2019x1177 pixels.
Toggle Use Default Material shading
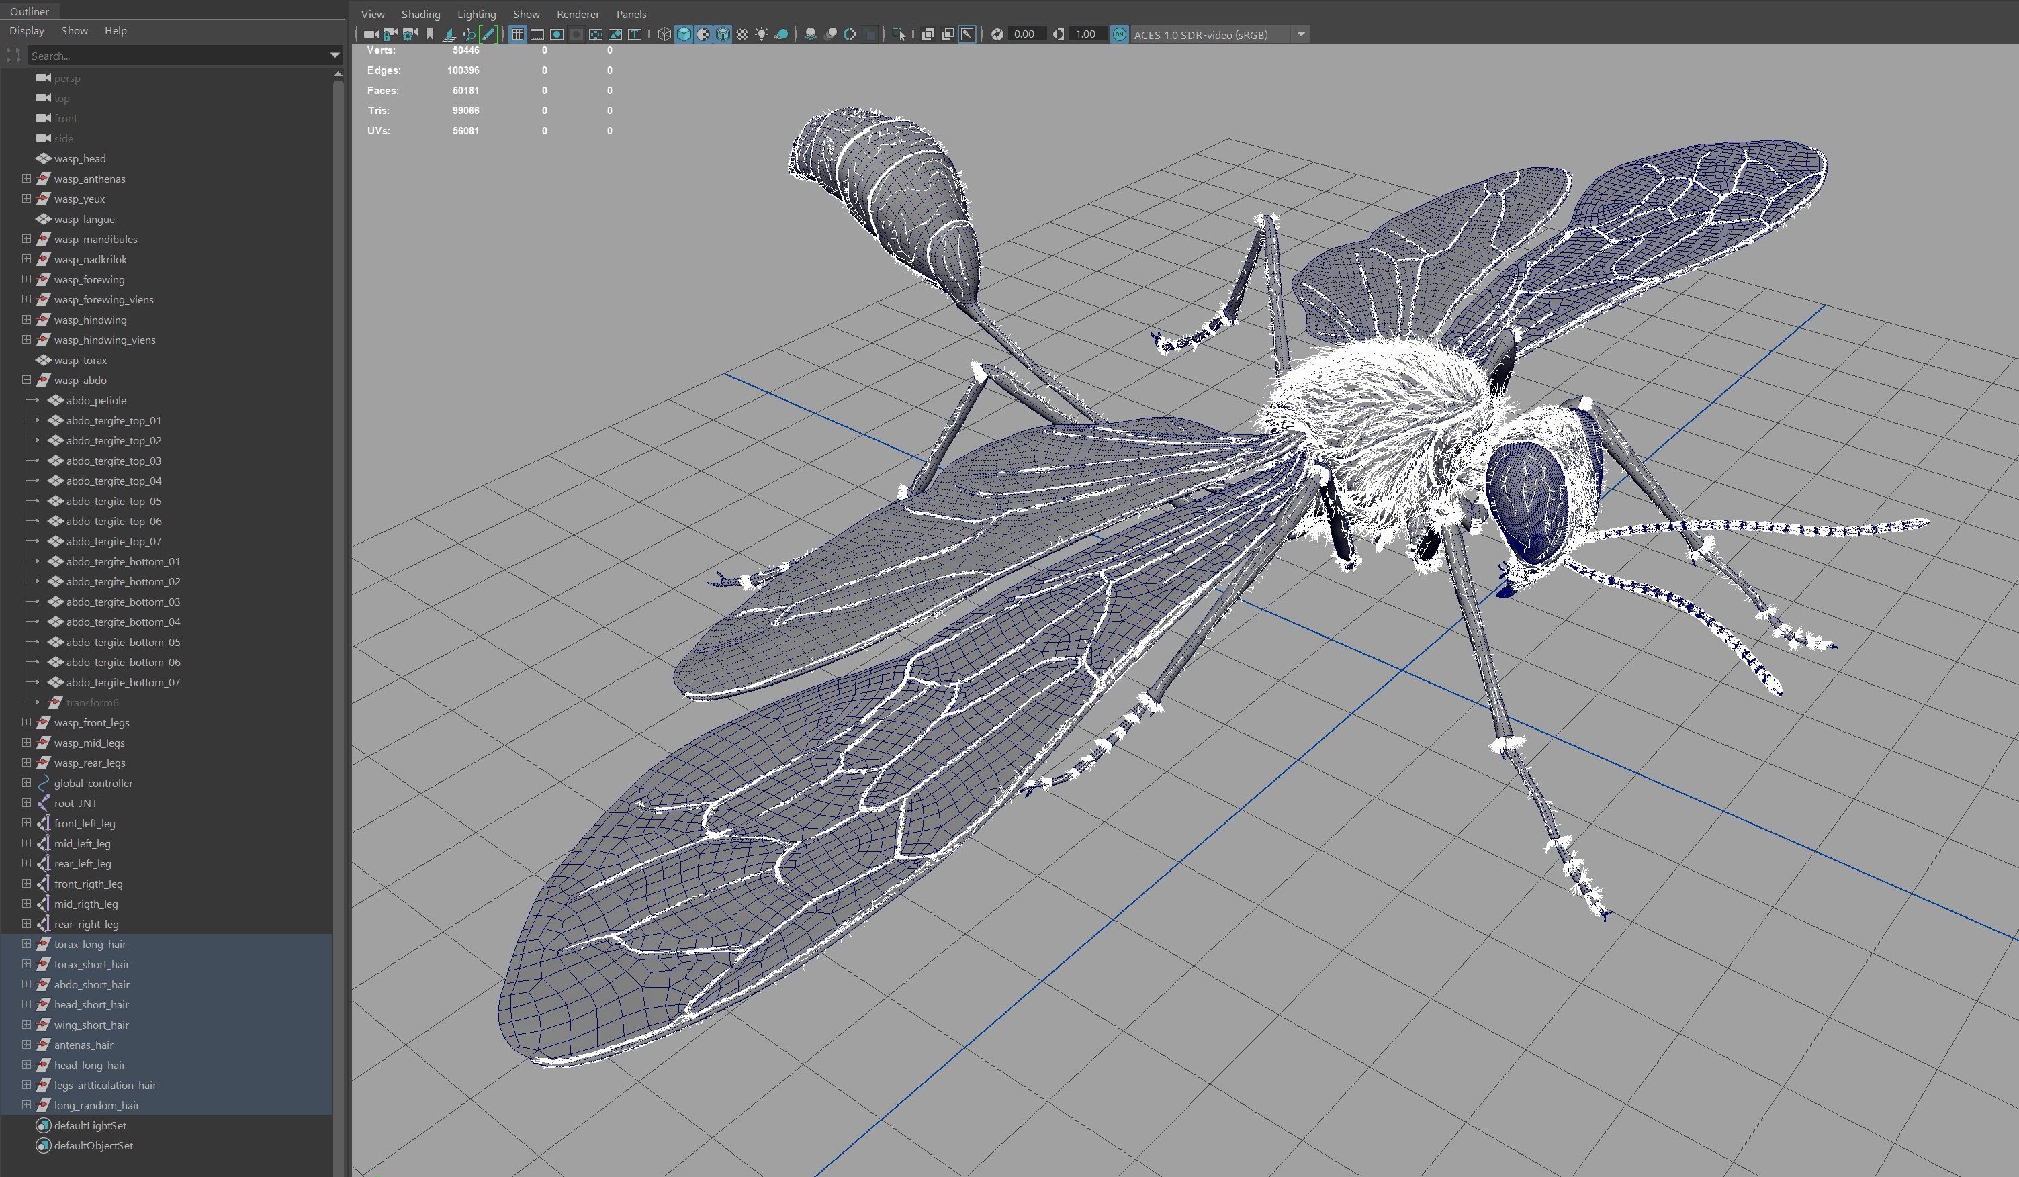click(703, 34)
